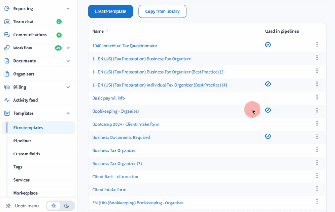The width and height of the screenshot is (335, 212).
Task: Click the Organizers clipboard icon
Action: pyautogui.click(x=7, y=74)
